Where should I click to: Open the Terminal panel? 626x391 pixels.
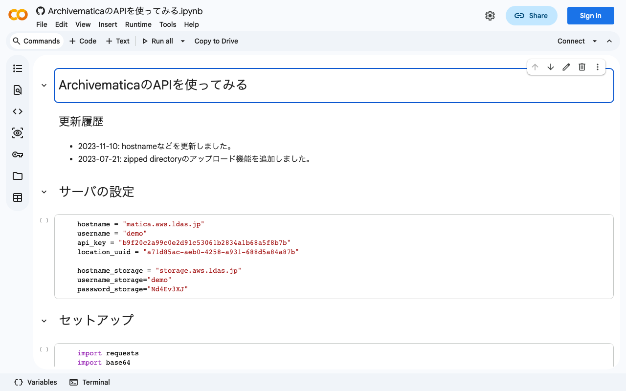coord(89,382)
